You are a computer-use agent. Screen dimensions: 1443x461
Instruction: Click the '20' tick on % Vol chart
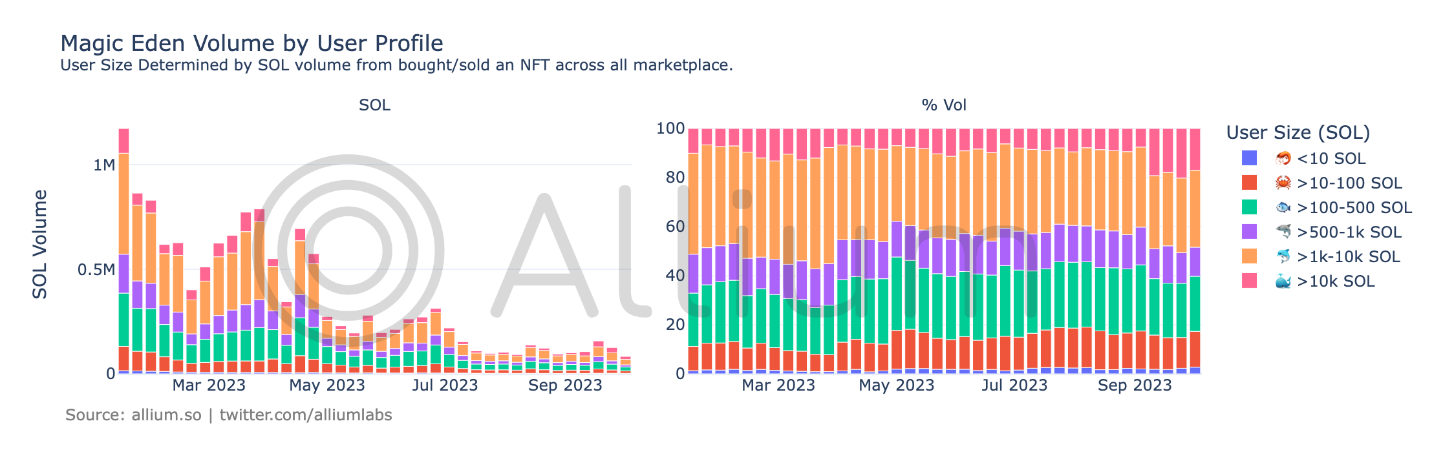tap(675, 324)
